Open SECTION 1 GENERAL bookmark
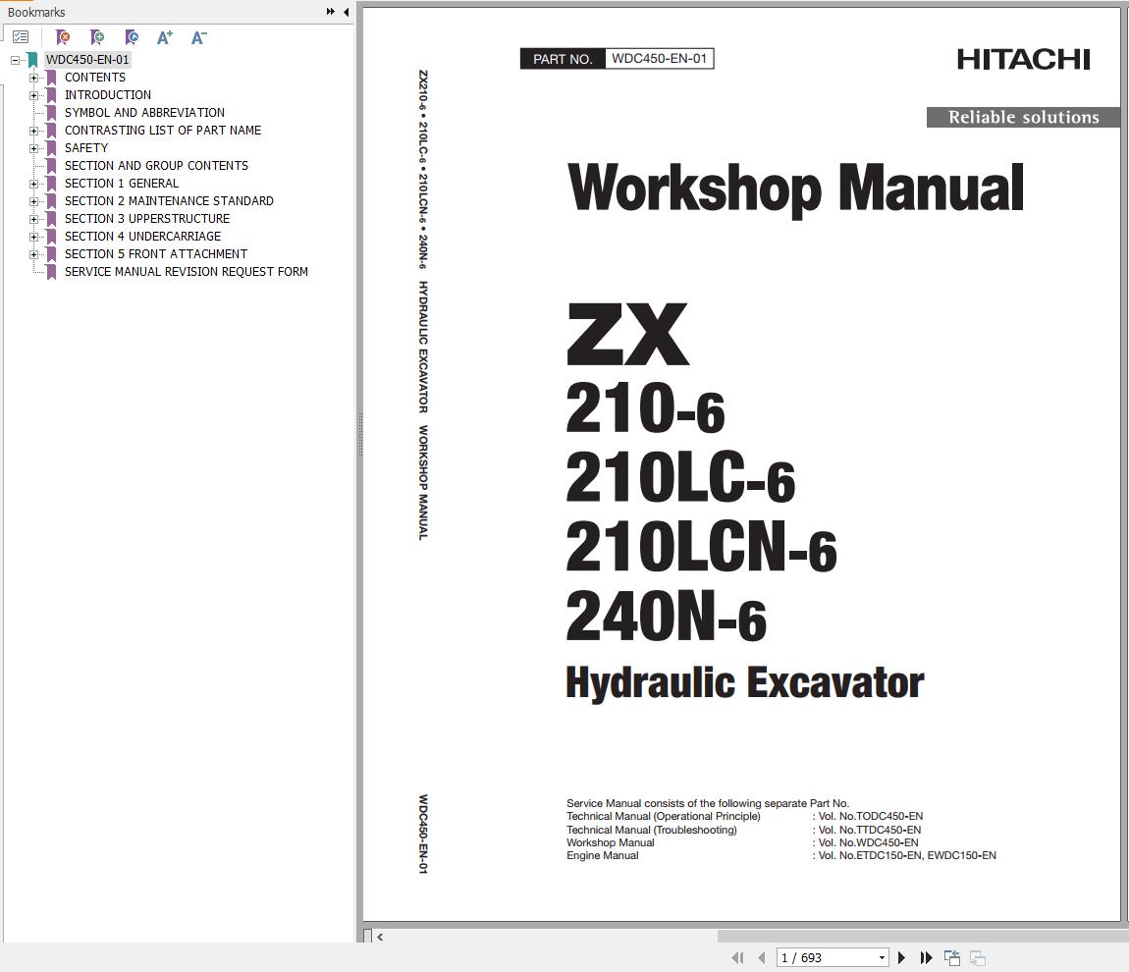Image resolution: width=1129 pixels, height=972 pixels. [122, 183]
